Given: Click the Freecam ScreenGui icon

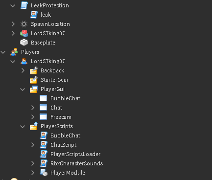Looking at the screenshot, I should pyautogui.click(x=43, y=117).
